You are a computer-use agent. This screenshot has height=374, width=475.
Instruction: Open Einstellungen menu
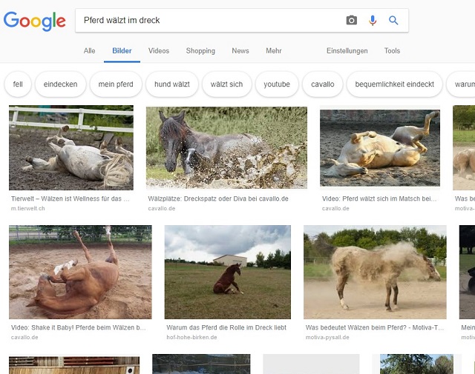347,51
